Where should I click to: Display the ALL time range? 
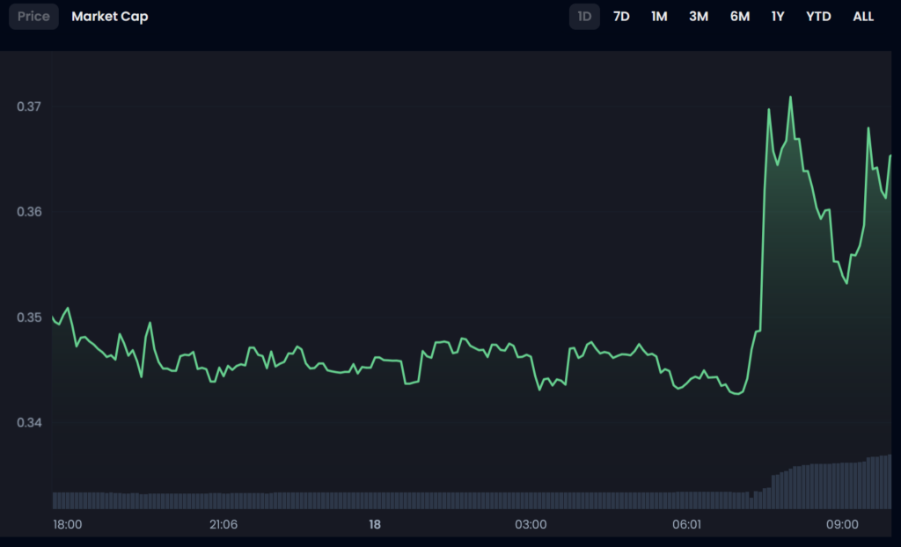pos(863,17)
